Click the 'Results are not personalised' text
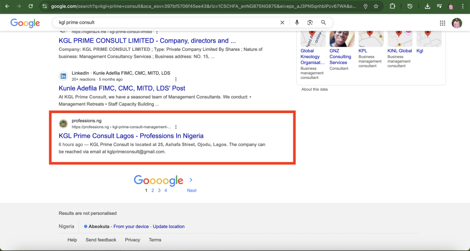This screenshot has width=470, height=251. point(88,213)
